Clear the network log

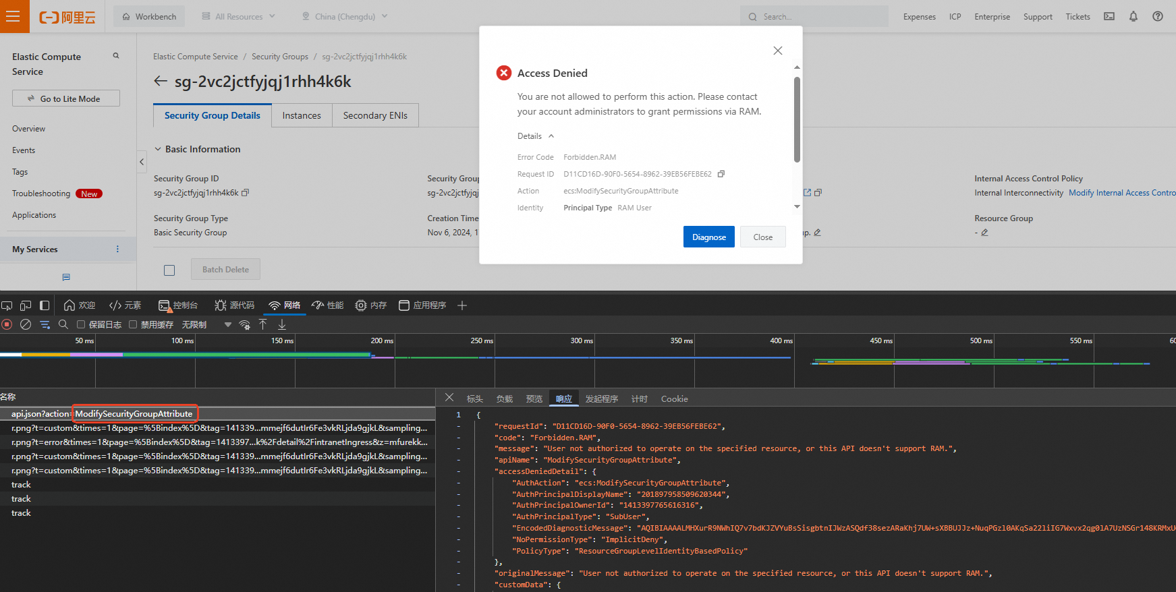(26, 324)
